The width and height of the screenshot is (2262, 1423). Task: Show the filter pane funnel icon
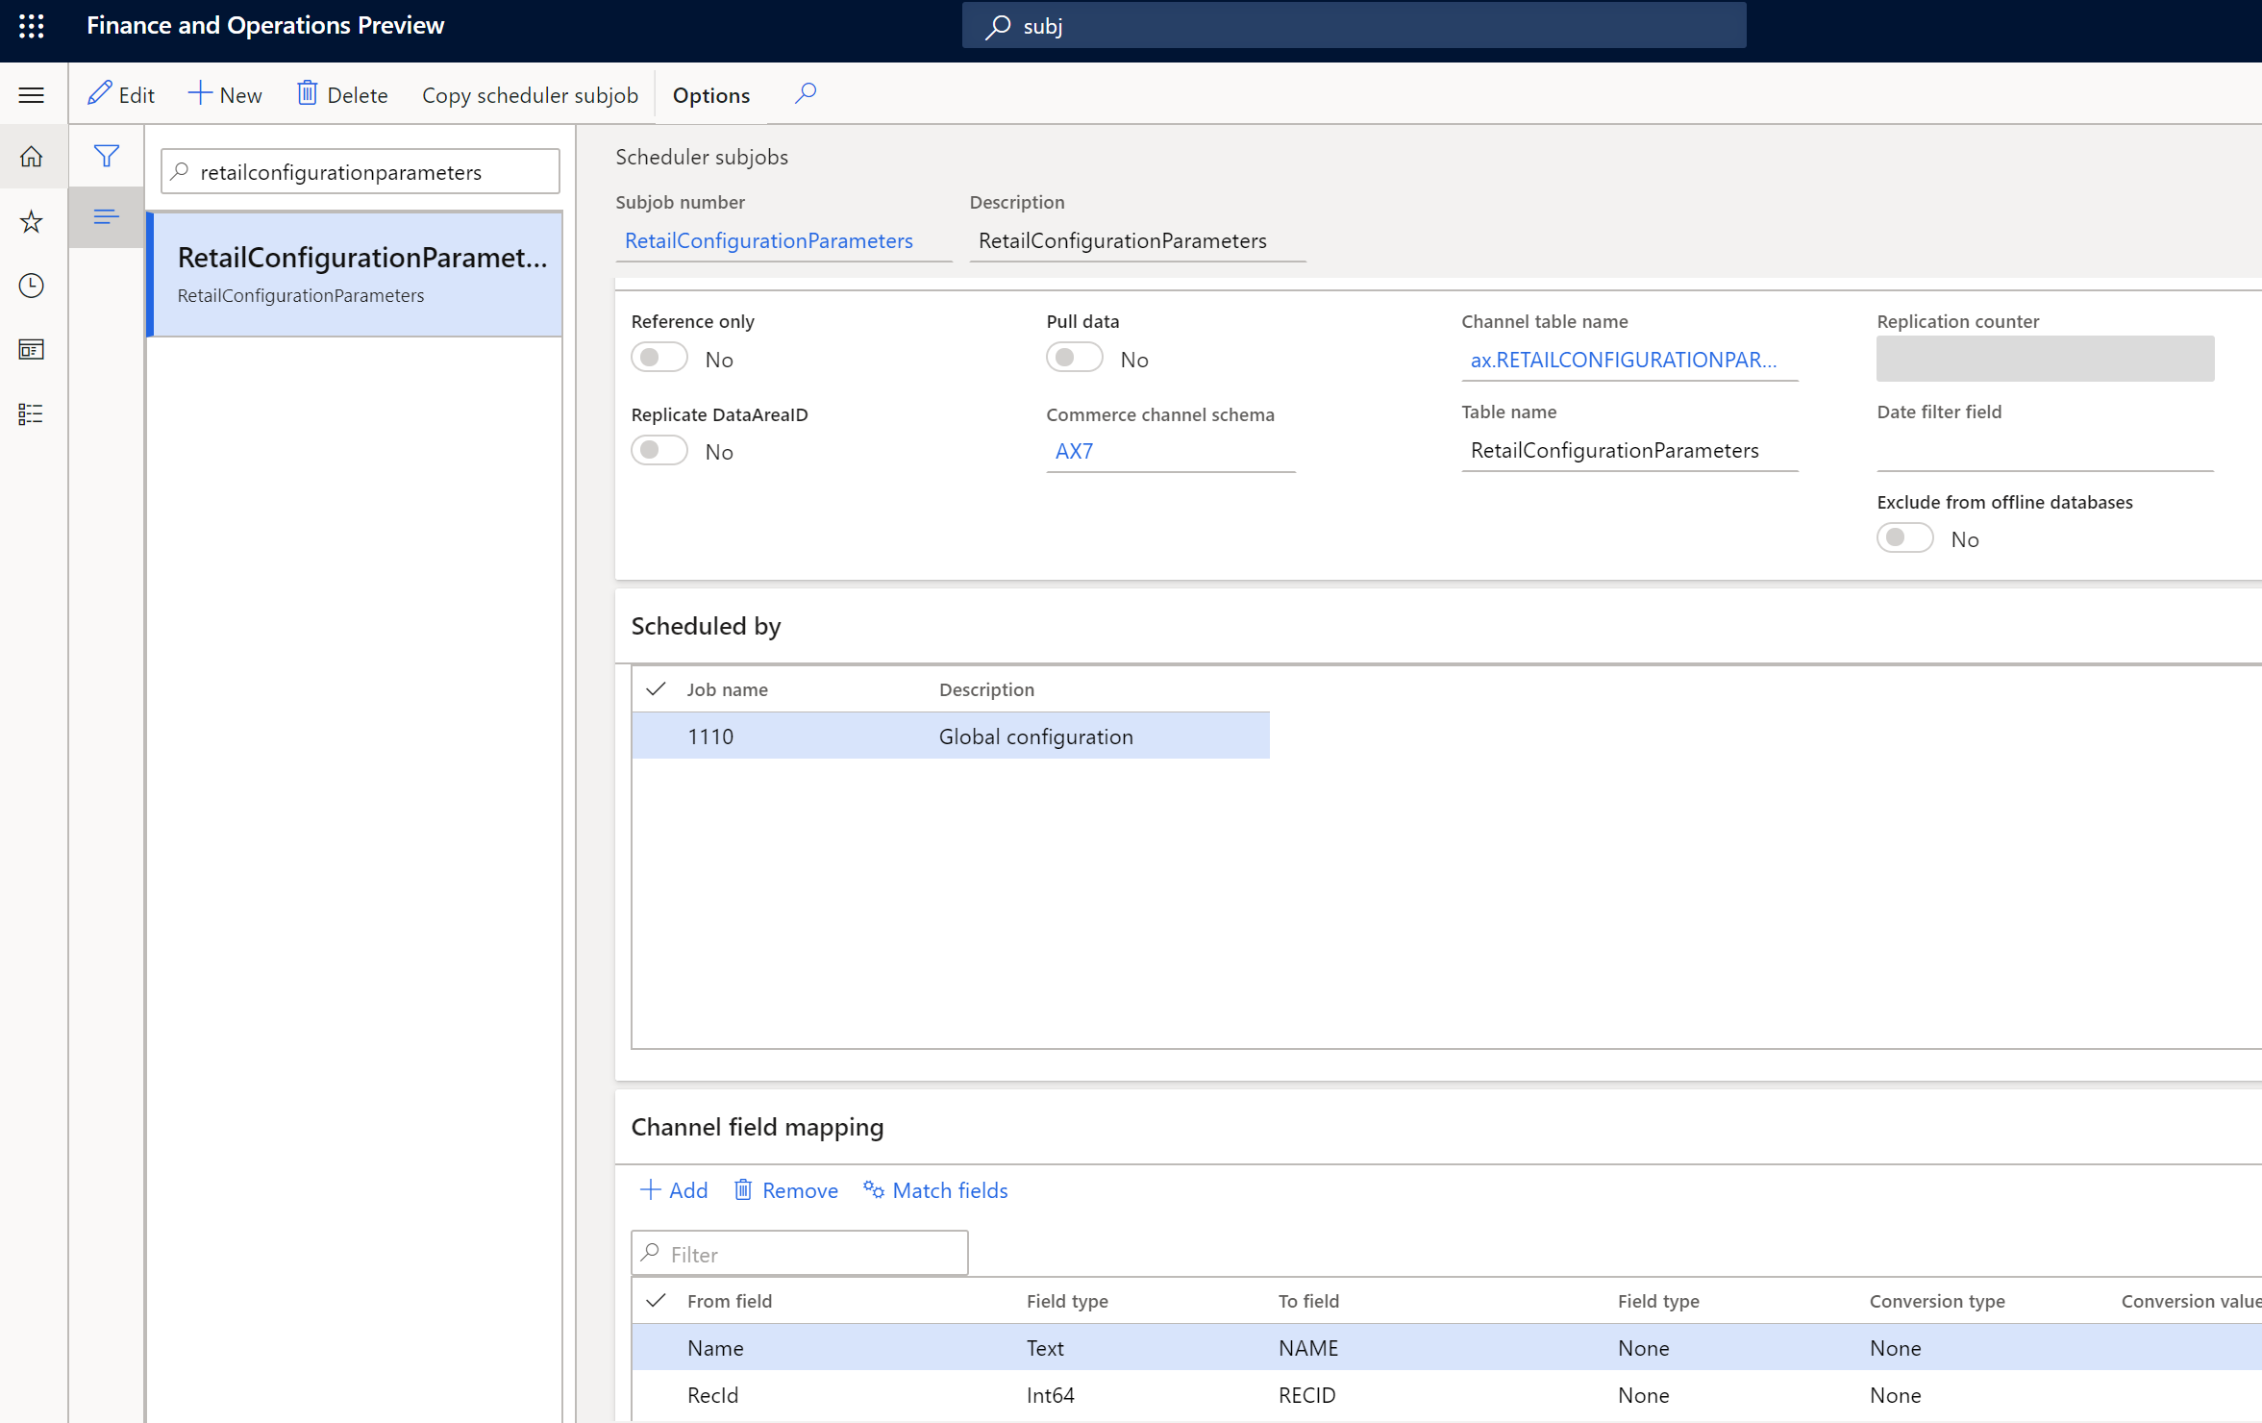pos(106,156)
